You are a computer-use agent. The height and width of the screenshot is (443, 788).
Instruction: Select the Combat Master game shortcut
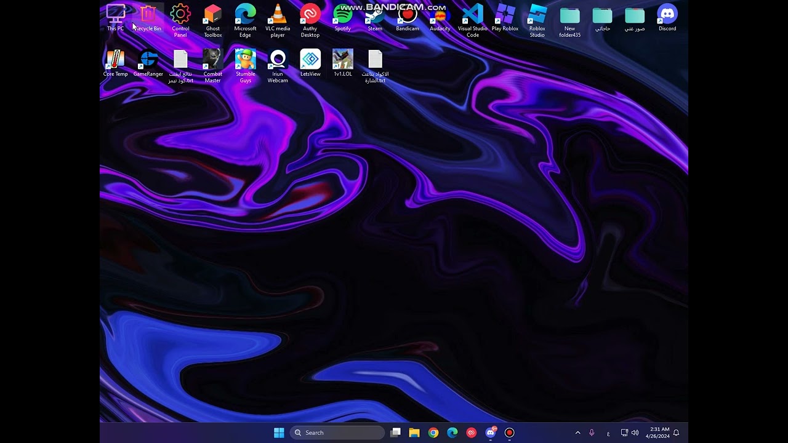pyautogui.click(x=213, y=66)
